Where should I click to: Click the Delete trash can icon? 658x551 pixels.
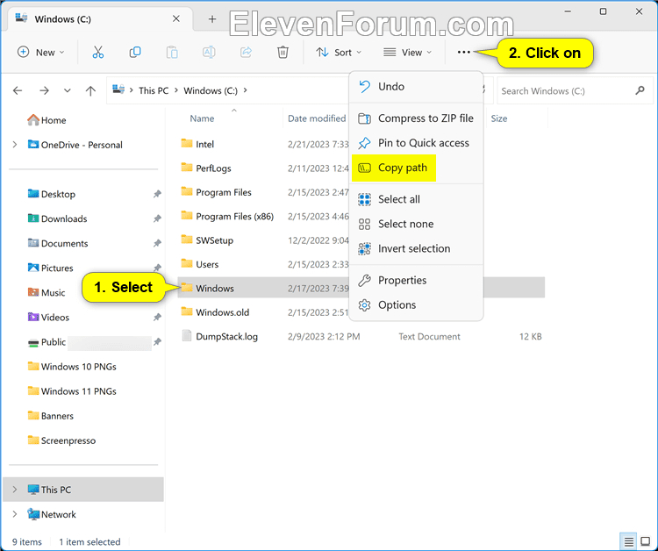point(283,53)
